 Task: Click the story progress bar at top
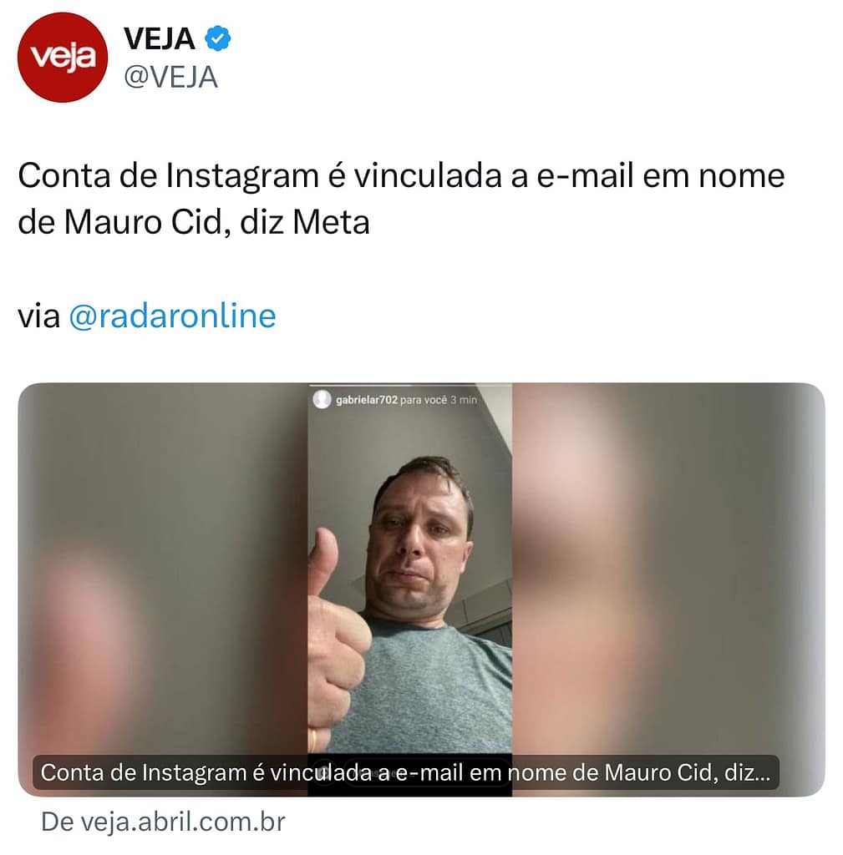point(409,386)
